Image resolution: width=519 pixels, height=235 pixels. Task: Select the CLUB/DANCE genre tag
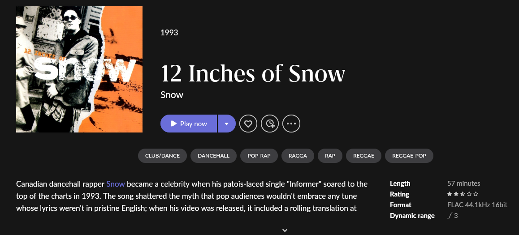162,156
